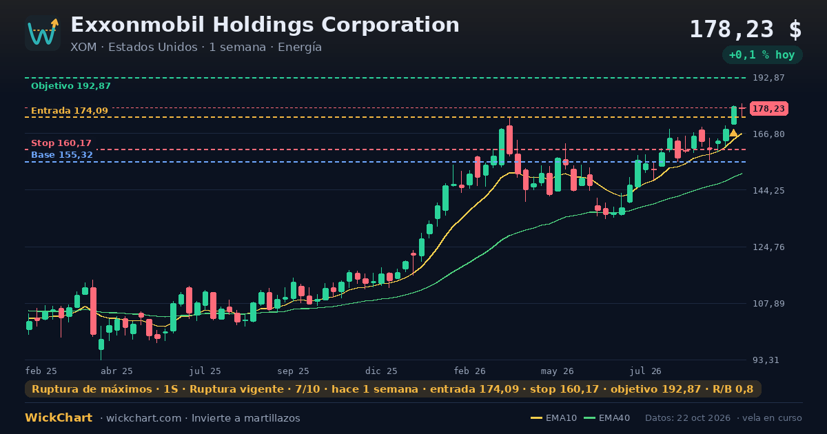
Task: Click the feb 25 date label
Action: tap(41, 371)
